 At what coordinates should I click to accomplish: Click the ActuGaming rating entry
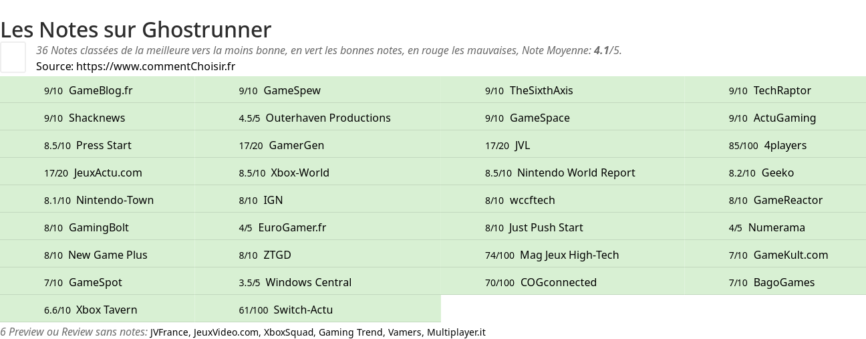772,118
